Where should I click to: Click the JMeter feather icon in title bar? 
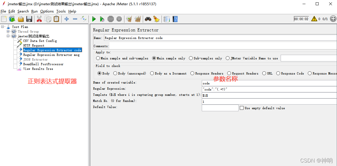tap(4, 4)
